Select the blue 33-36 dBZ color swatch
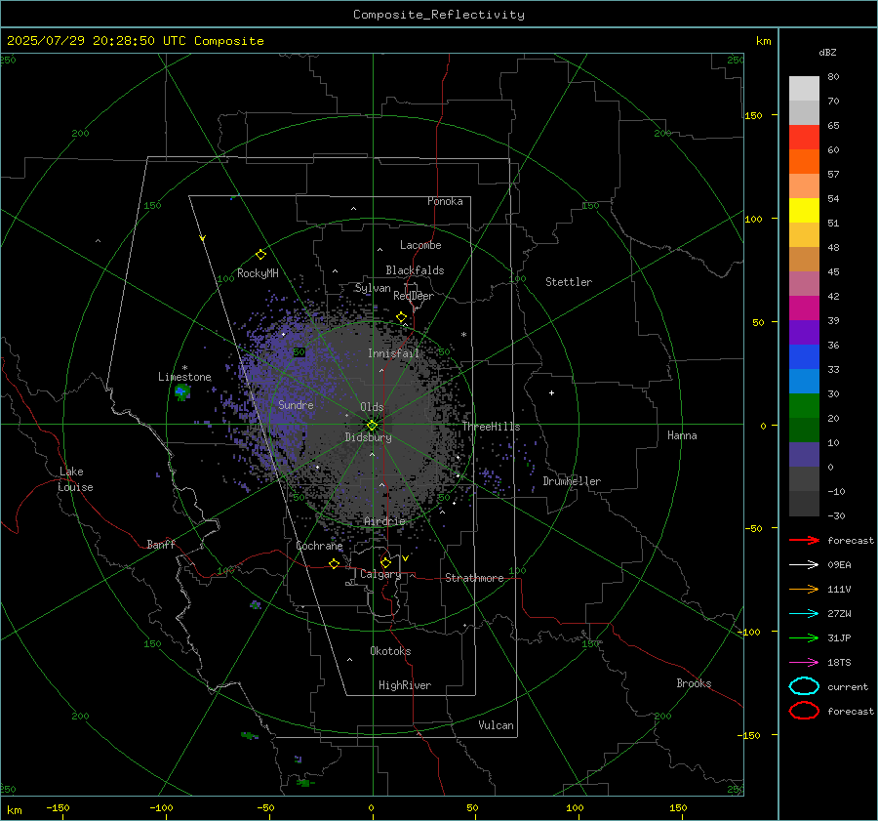This screenshot has width=878, height=821. 804,356
